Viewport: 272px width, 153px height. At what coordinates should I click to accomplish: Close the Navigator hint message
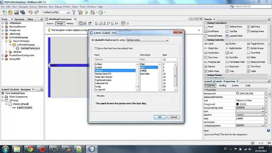tap(199, 30)
